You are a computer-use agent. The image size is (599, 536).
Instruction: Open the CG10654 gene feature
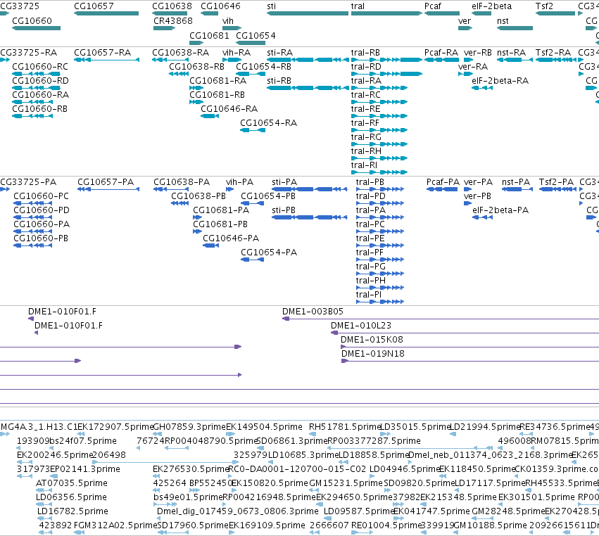[x=251, y=43]
